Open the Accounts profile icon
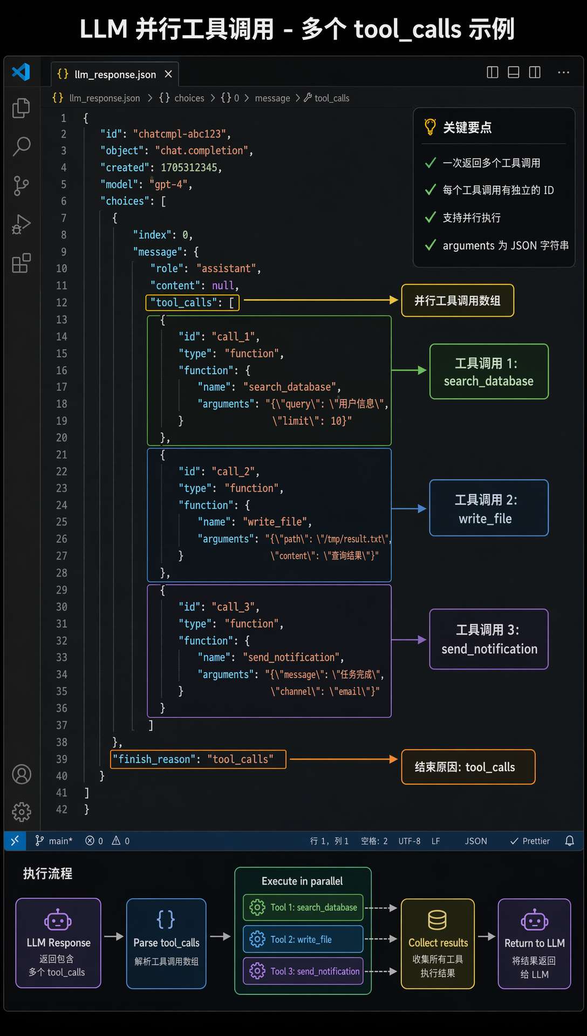The image size is (587, 1036). pyautogui.click(x=22, y=774)
